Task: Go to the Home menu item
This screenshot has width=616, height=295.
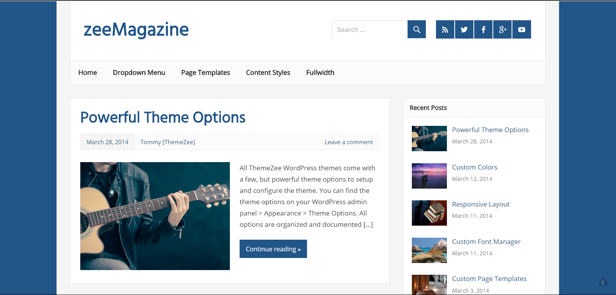Action: [x=88, y=72]
